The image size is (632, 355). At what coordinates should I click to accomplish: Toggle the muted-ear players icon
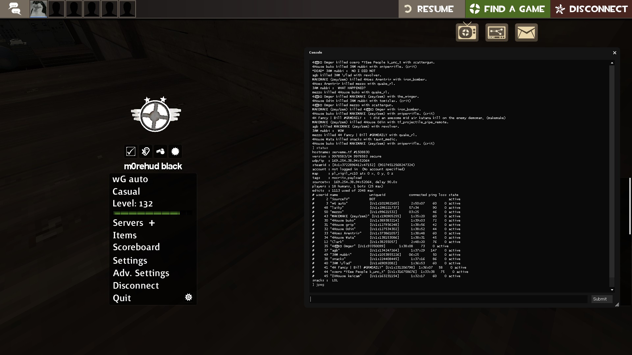tap(145, 152)
